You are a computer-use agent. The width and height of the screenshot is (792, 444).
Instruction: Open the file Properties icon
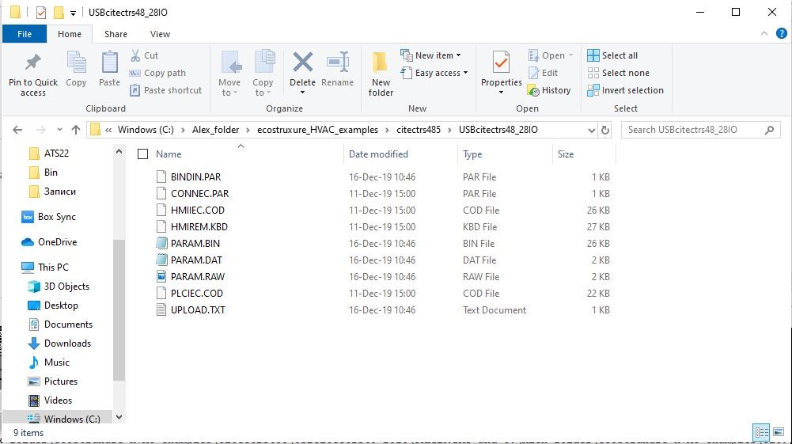coord(501,63)
